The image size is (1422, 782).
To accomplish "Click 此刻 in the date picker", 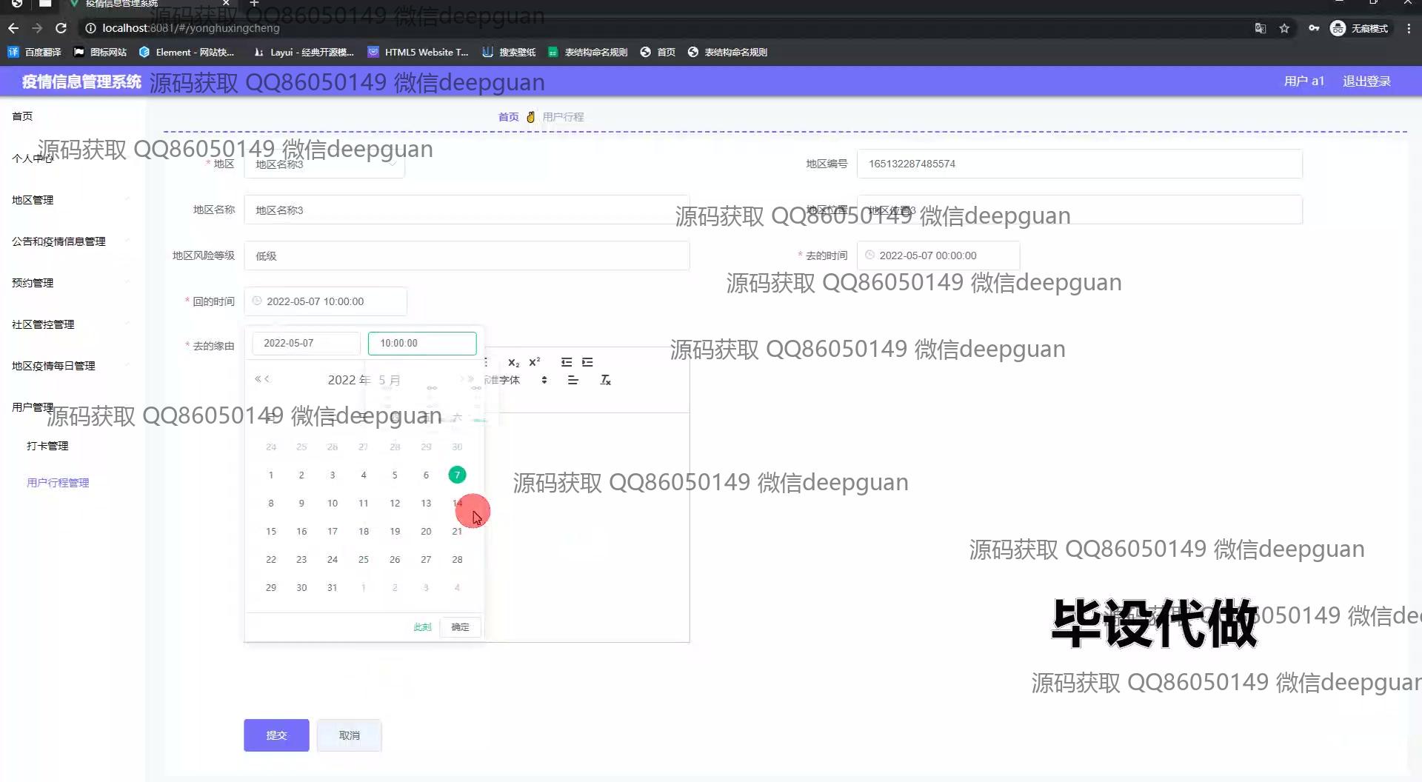I will (422, 627).
